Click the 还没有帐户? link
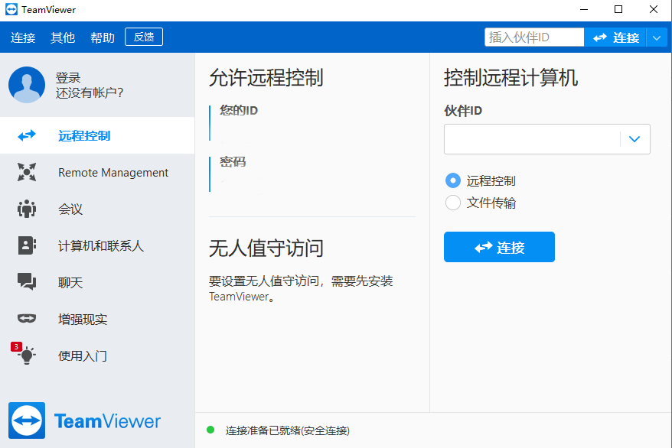 [x=90, y=93]
